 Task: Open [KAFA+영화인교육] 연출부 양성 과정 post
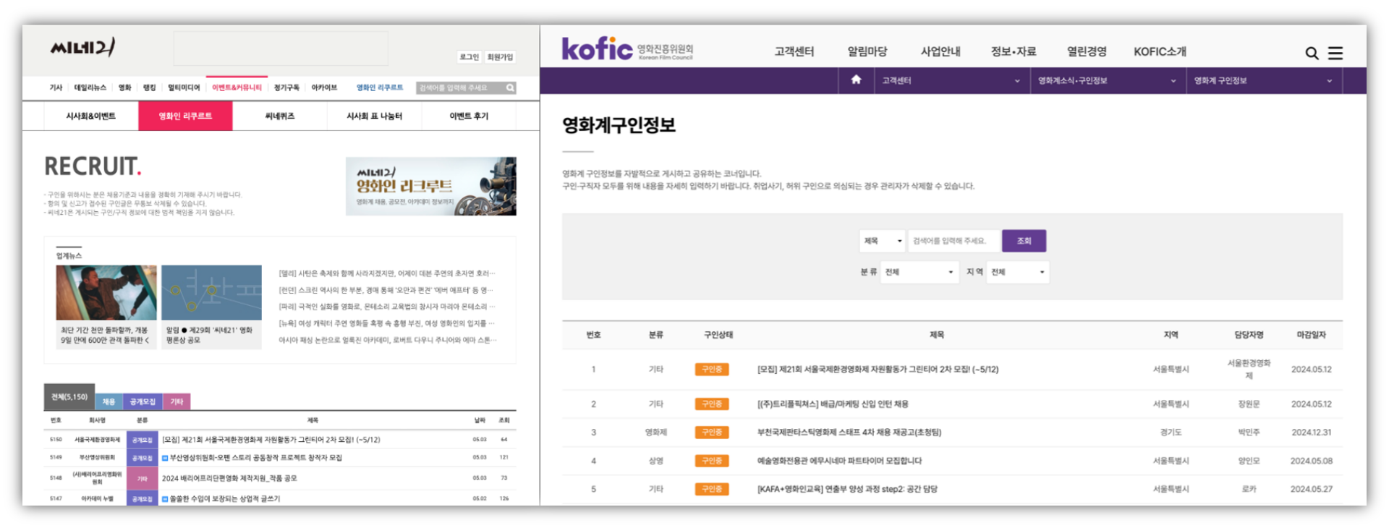[x=847, y=489]
